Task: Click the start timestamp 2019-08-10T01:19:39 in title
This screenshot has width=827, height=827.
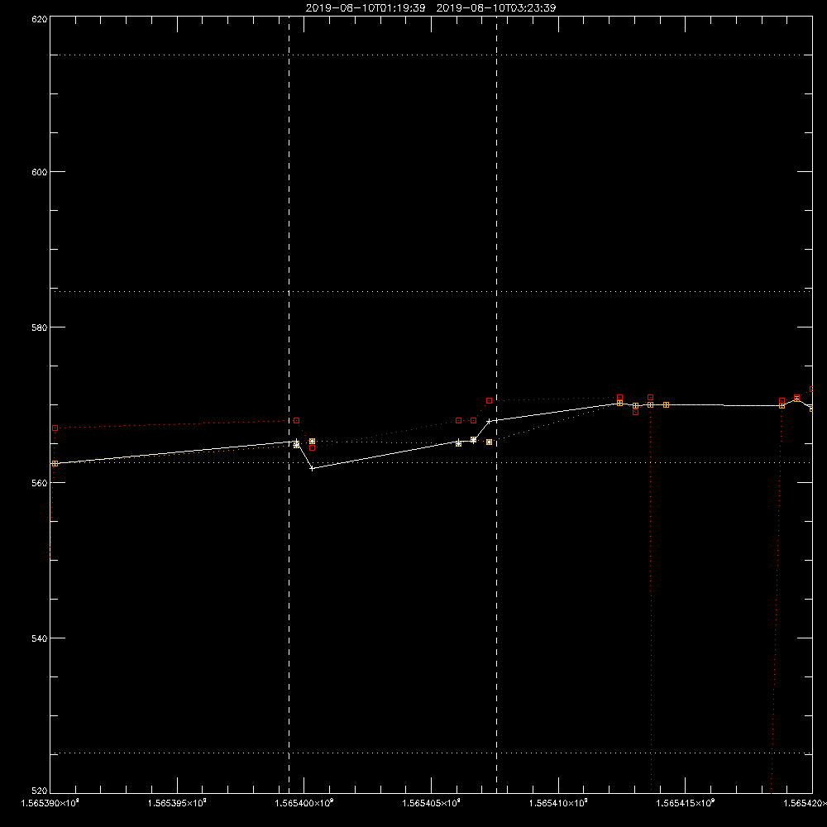Action: 366,8
